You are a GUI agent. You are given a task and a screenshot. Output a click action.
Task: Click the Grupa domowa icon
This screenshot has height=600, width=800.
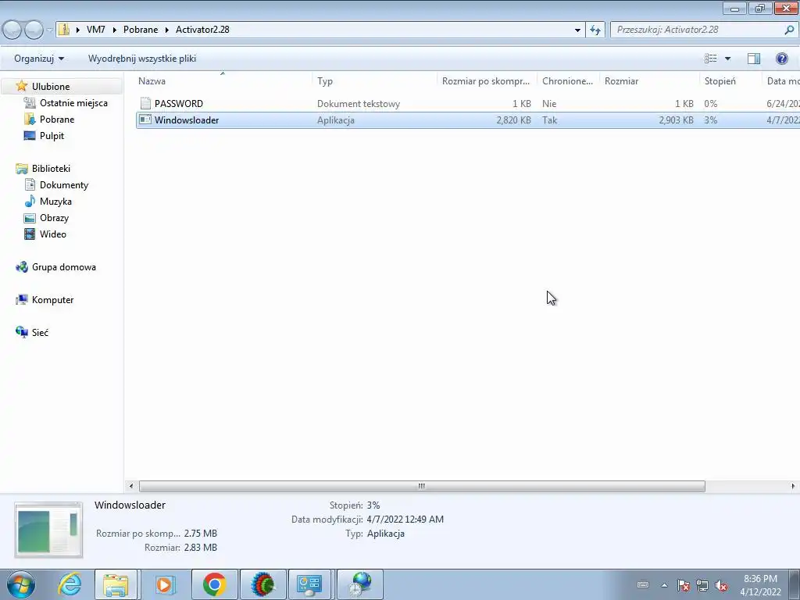[21, 267]
